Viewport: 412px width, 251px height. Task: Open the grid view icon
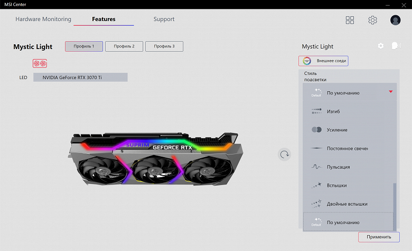pos(350,20)
